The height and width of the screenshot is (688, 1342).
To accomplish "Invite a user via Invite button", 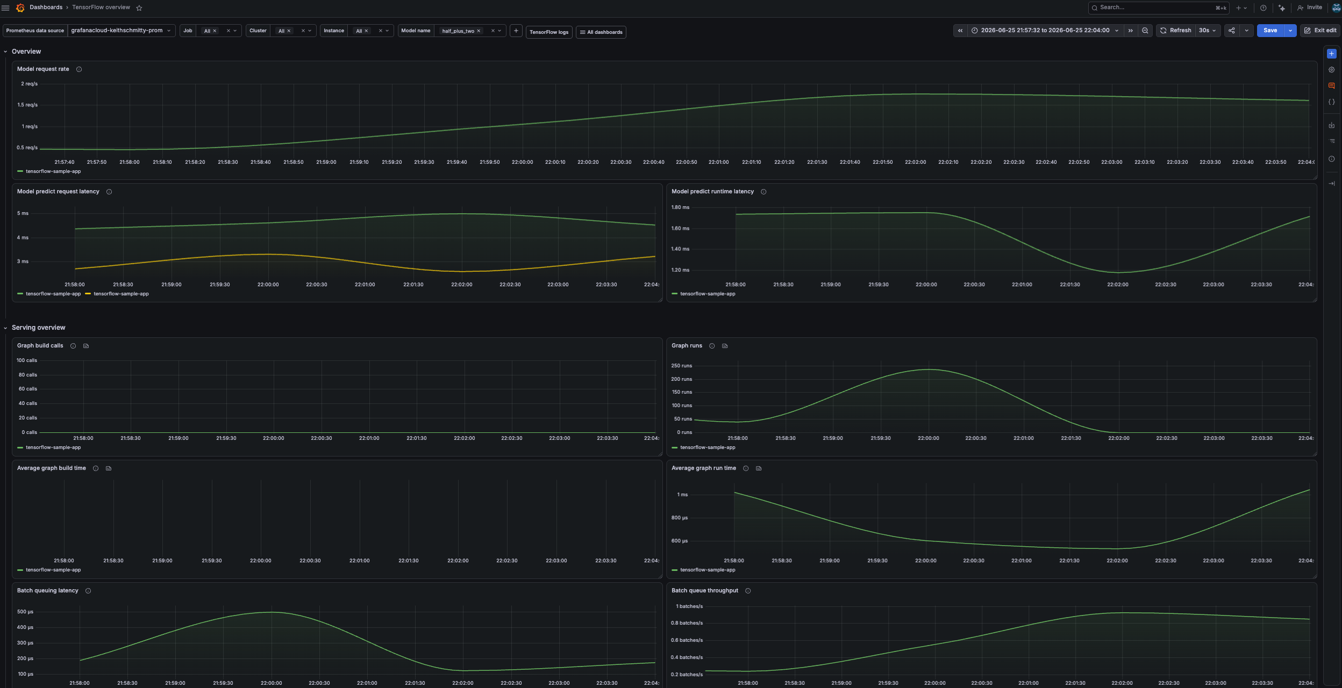I will [x=1310, y=8].
